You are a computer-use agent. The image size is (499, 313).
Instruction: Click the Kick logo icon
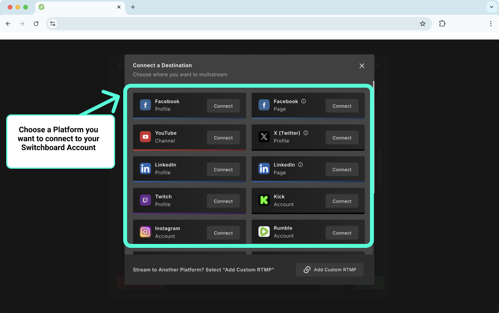tap(264, 201)
